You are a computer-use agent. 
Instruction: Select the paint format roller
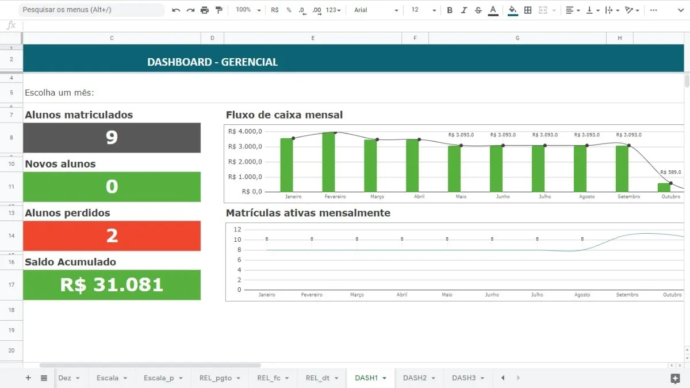(x=218, y=10)
